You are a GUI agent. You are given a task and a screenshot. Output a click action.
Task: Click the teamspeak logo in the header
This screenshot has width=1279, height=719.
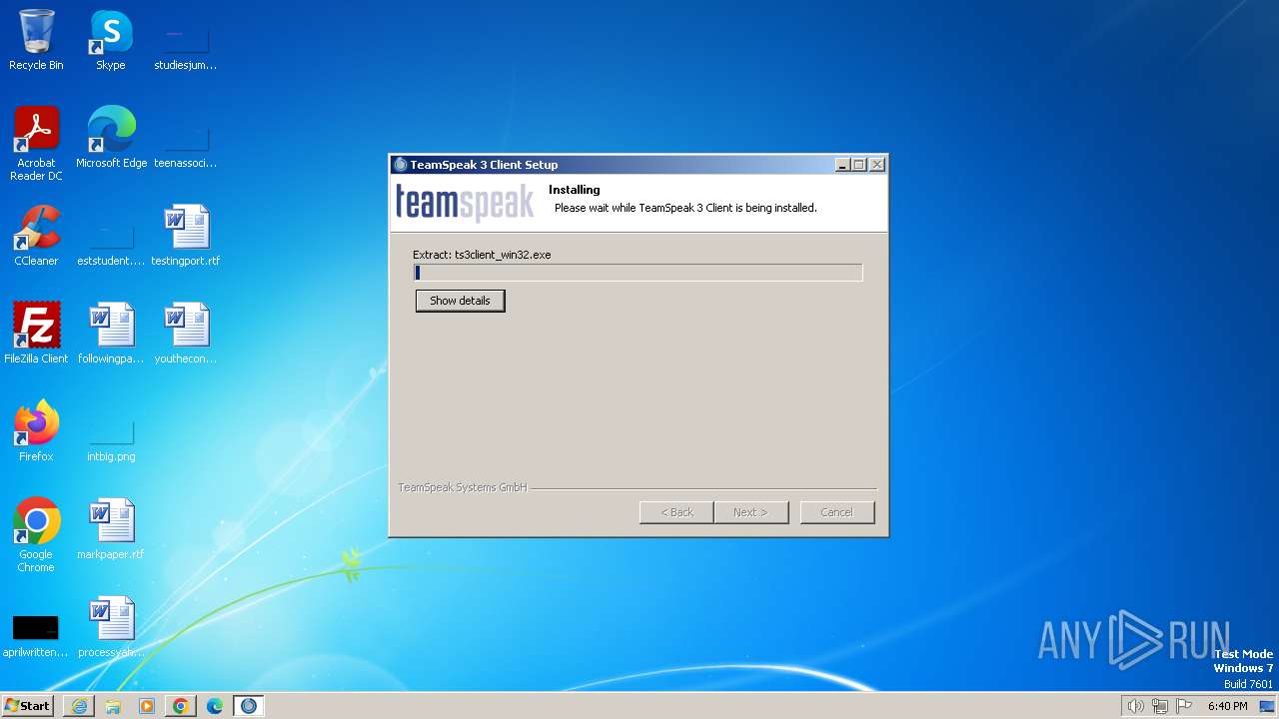tap(465, 202)
